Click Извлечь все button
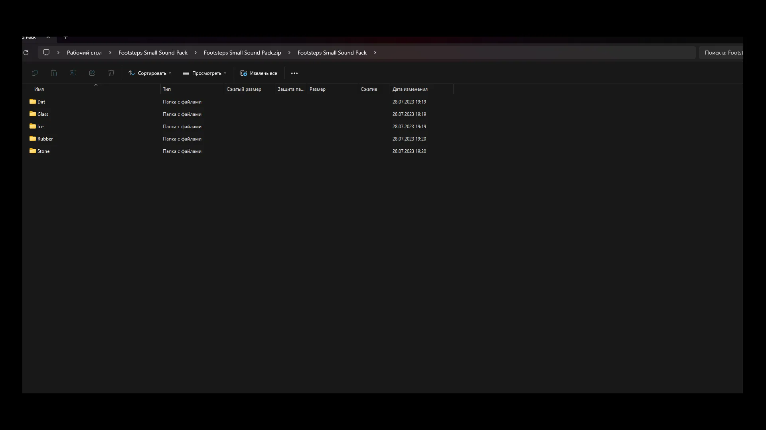The width and height of the screenshot is (766, 430). pyautogui.click(x=259, y=73)
